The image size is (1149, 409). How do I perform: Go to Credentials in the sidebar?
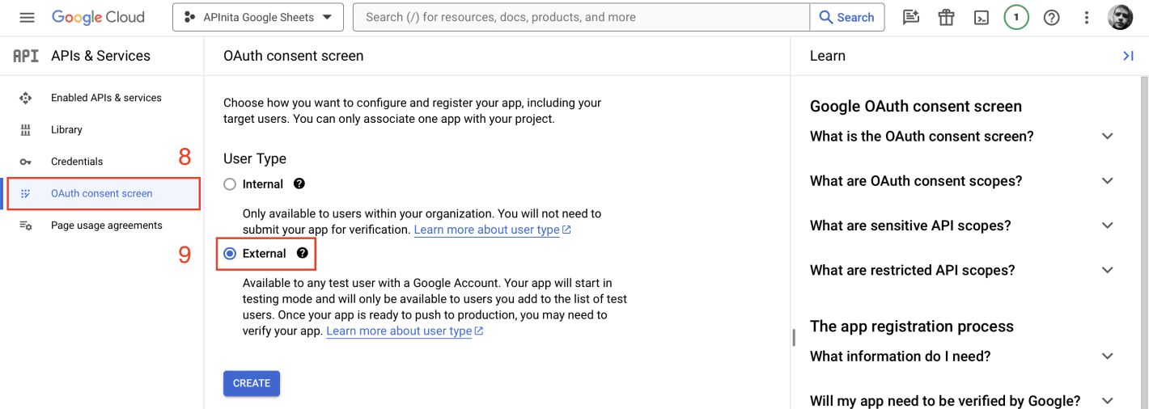(x=77, y=162)
